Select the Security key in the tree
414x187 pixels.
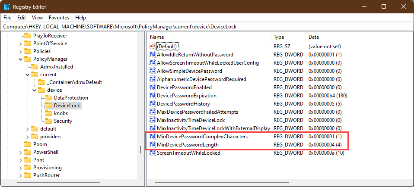(63, 121)
